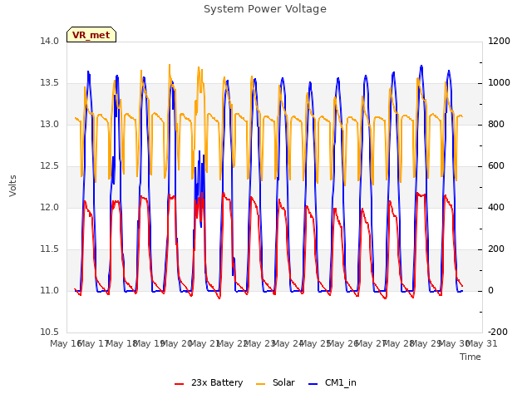Image resolution: width=532 pixels, height=399 pixels.
Task: Click the System Power Voltage title
Action: click(265, 9)
